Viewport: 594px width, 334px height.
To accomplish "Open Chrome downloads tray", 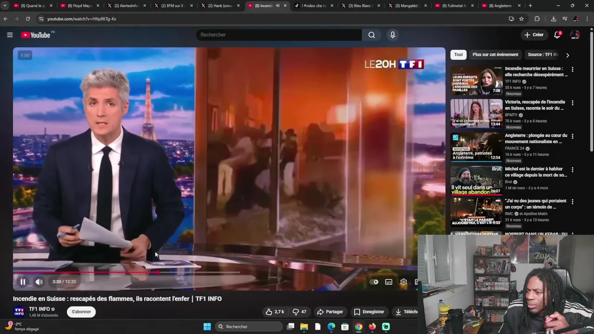I will click(x=553, y=19).
